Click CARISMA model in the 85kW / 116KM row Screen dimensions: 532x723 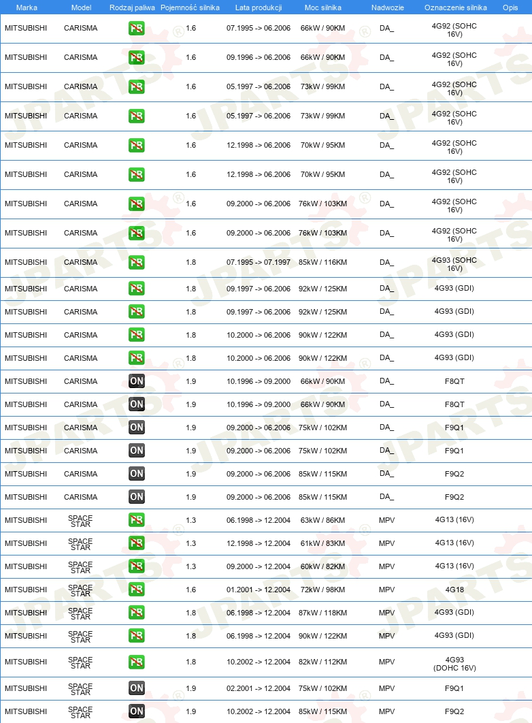(x=80, y=262)
